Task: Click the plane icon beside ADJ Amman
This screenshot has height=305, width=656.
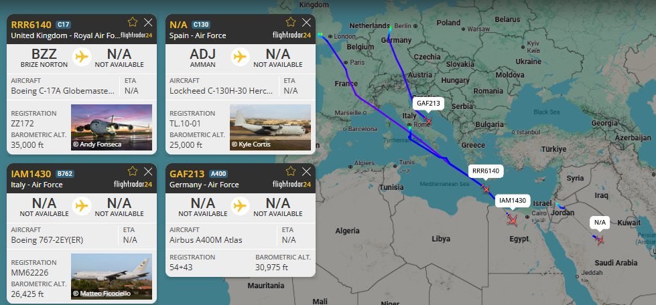Action: point(241,57)
